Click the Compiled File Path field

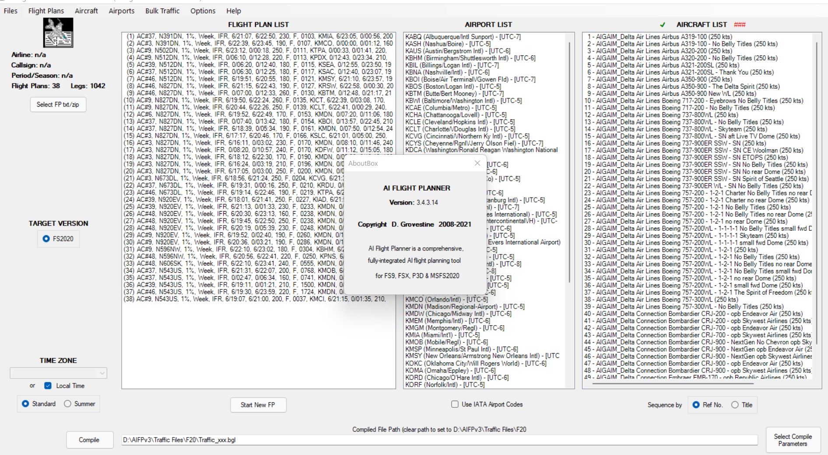pyautogui.click(x=439, y=440)
